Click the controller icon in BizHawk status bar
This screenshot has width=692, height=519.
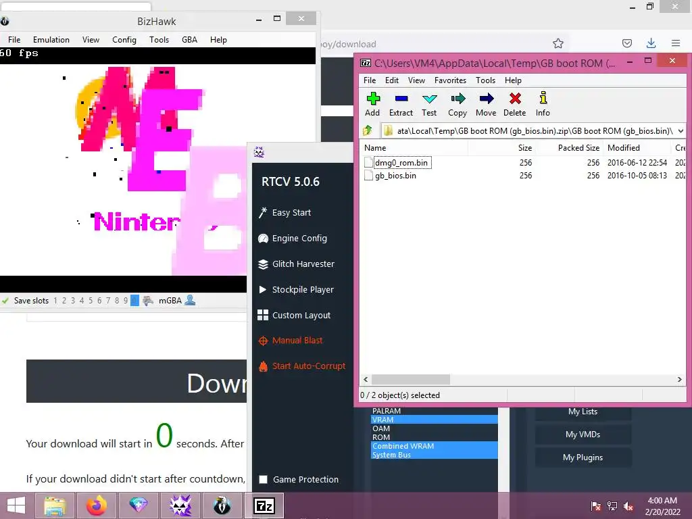[148, 301]
